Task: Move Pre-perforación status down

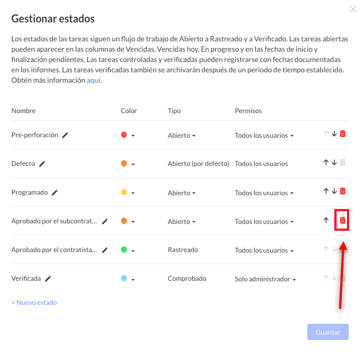Action: coord(334,134)
